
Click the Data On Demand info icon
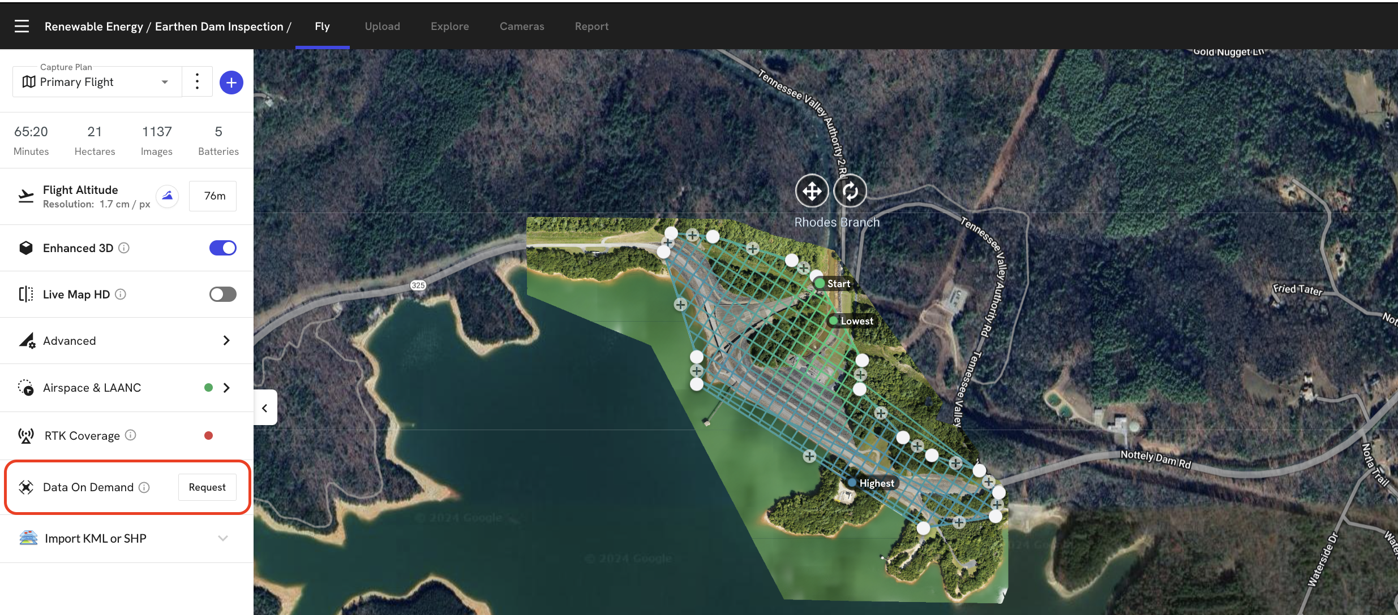click(144, 487)
